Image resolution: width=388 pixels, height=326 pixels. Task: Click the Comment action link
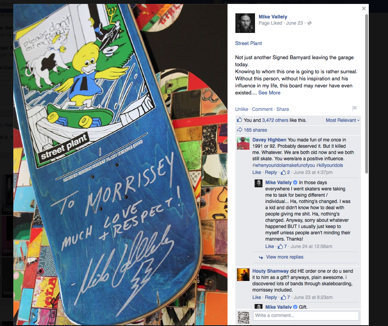[262, 109]
